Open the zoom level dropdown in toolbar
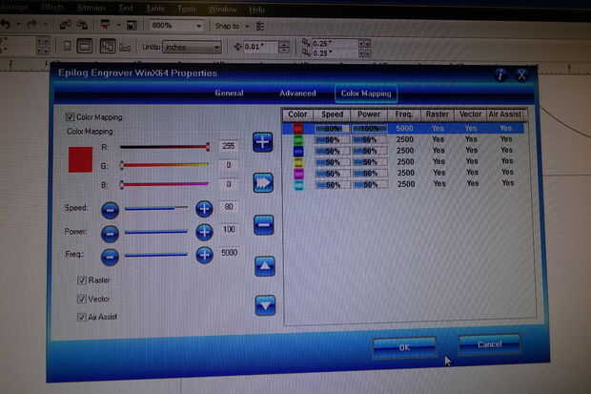591x394 pixels. pyautogui.click(x=199, y=26)
